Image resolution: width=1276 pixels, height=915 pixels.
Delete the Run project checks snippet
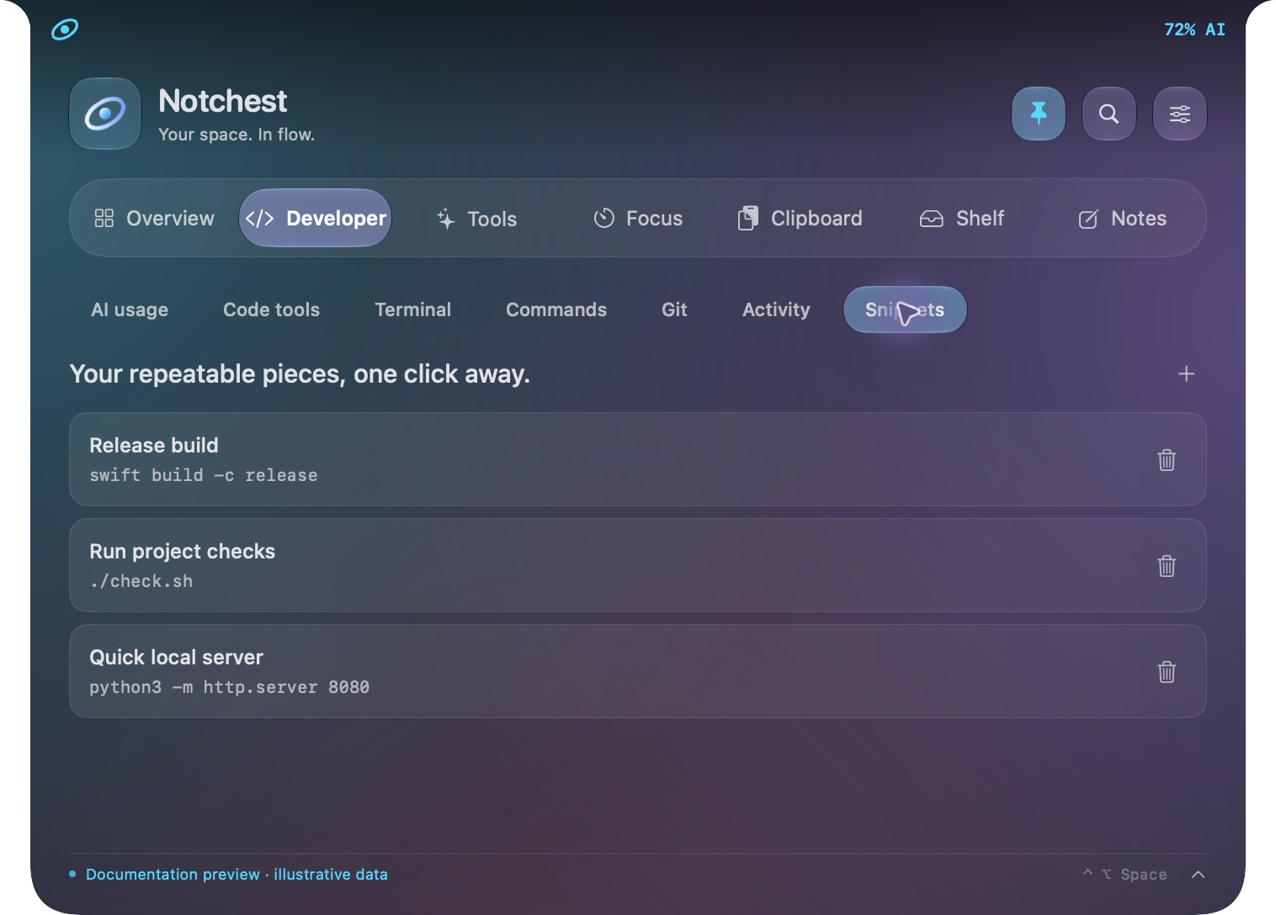pos(1167,566)
